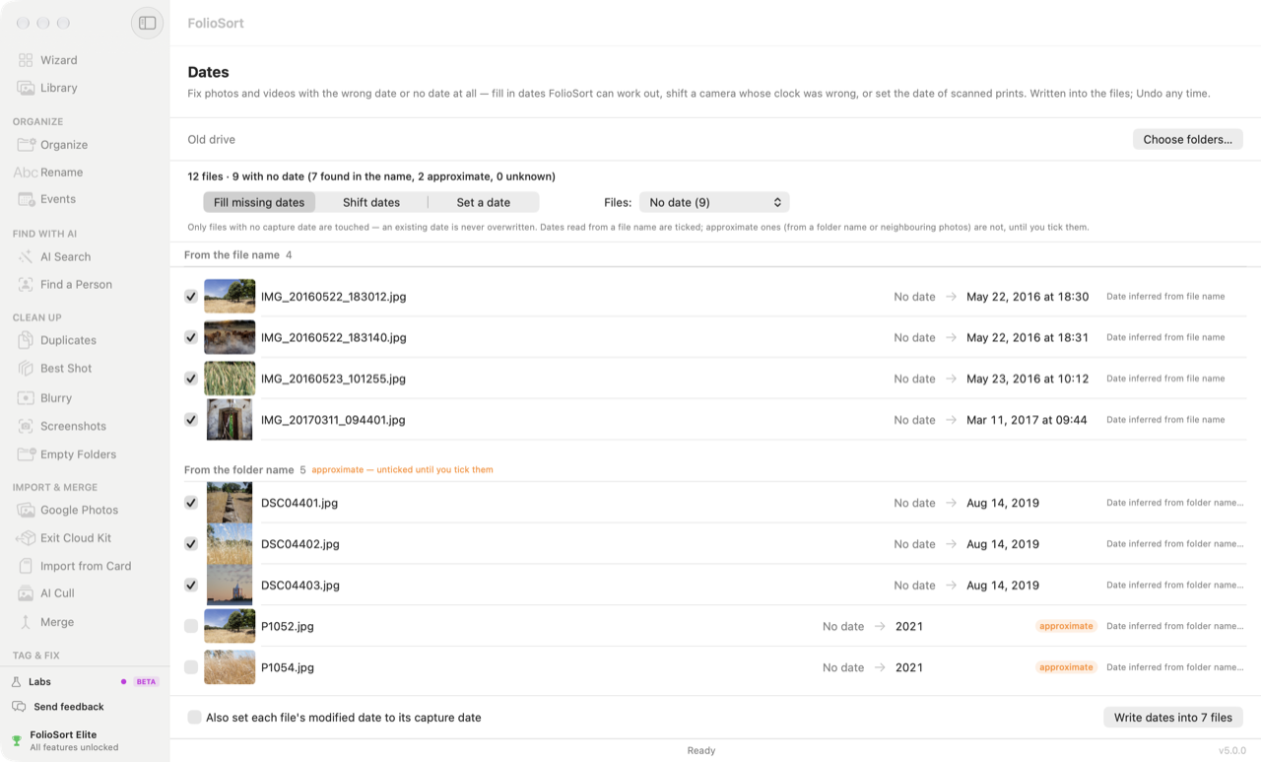Untick checkbox for IMG_20160522_183012.jpg
The image size is (1261, 762).
pos(191,297)
